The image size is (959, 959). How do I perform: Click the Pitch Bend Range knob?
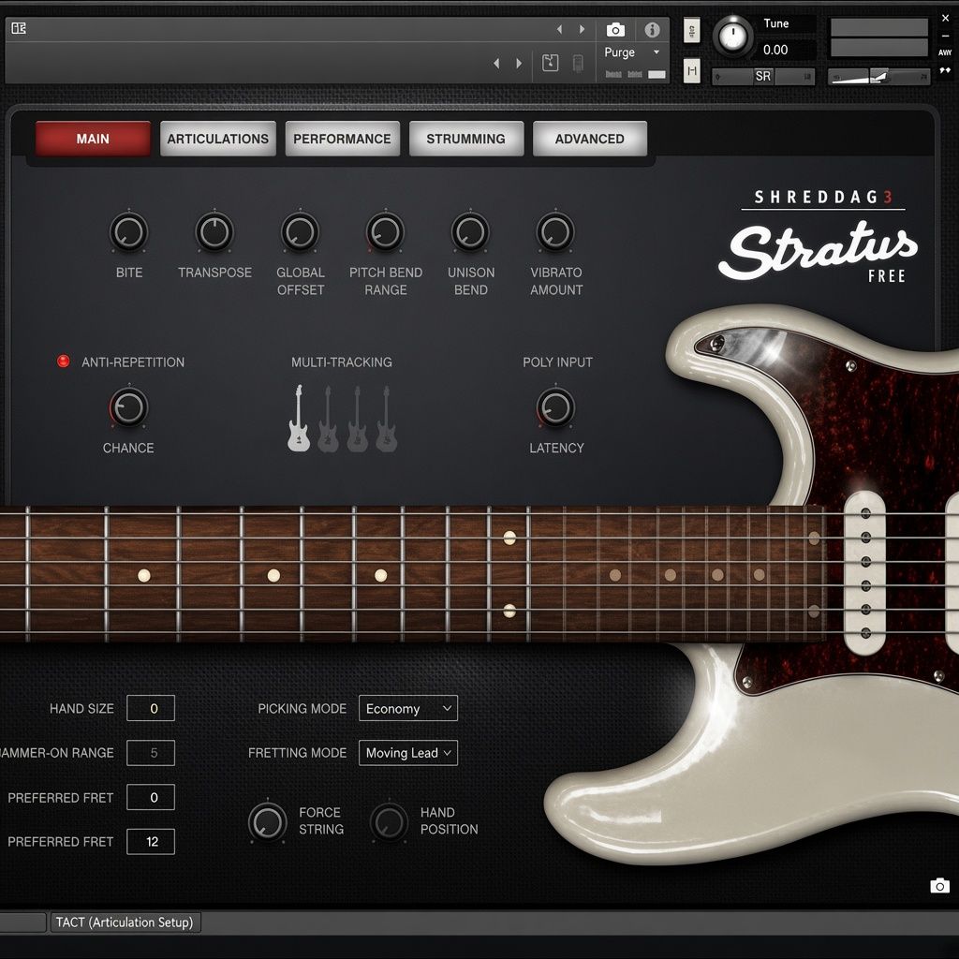click(x=385, y=232)
